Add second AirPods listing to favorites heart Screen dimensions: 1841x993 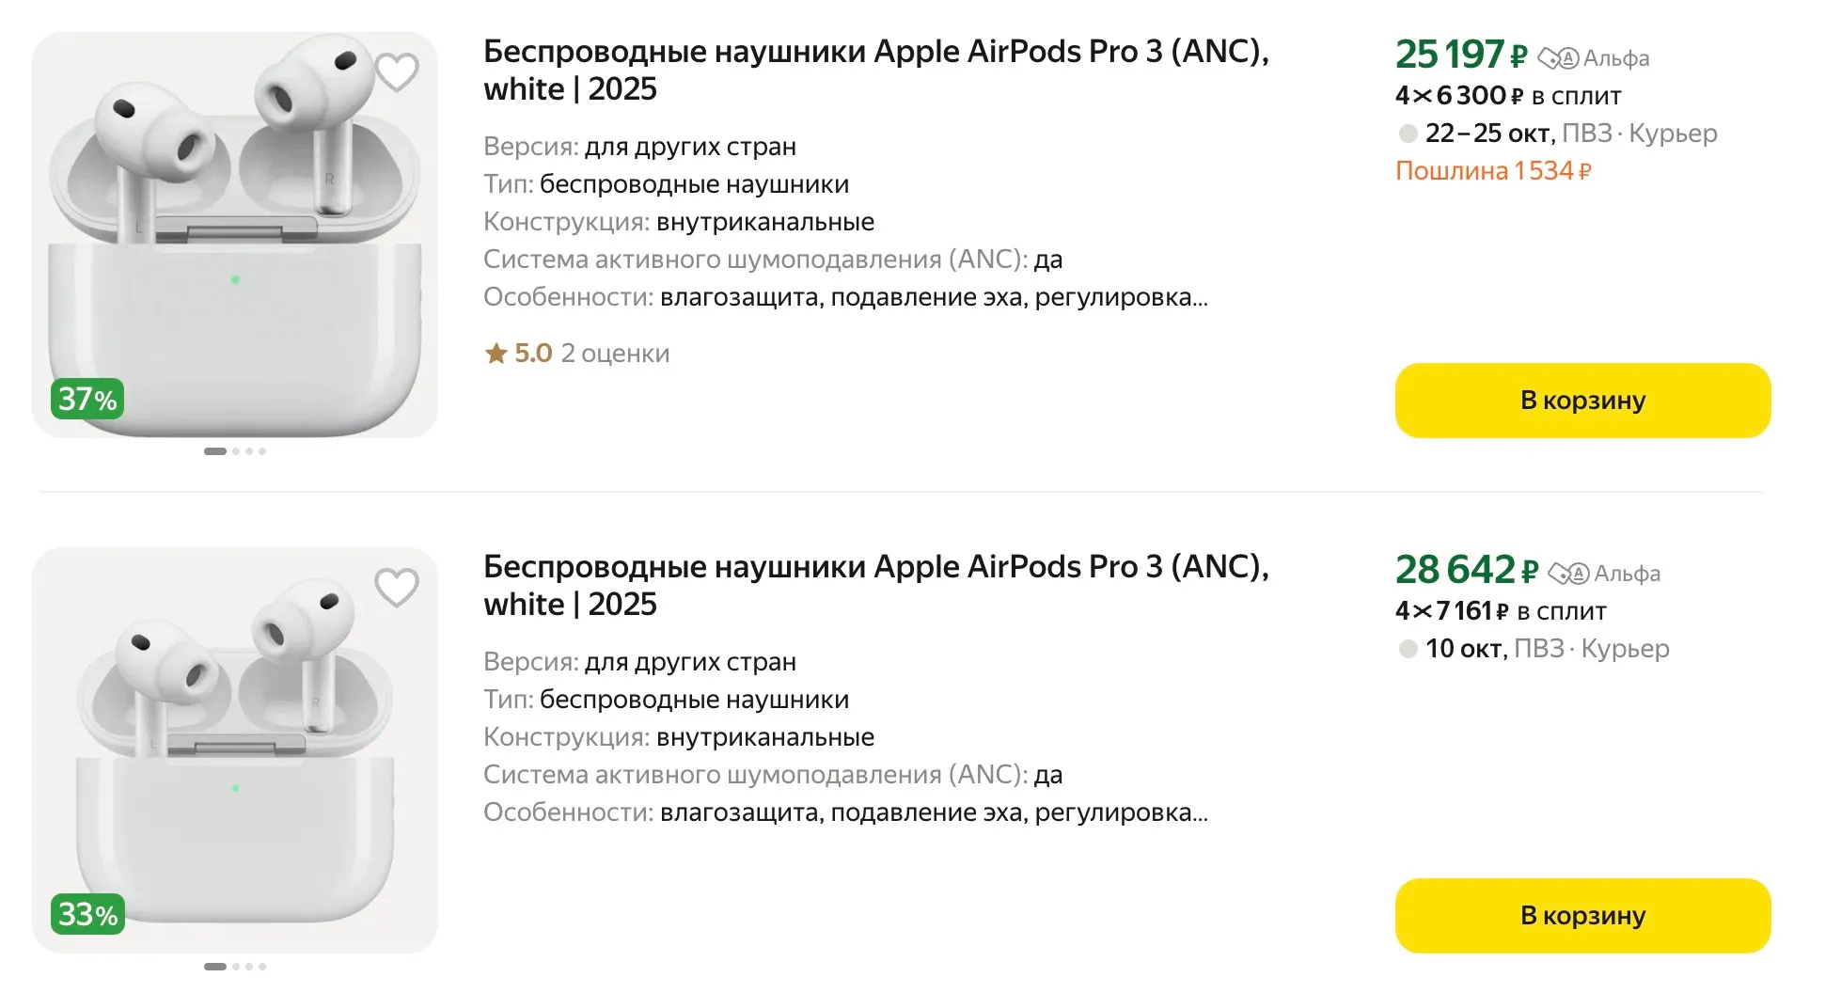pos(397,588)
